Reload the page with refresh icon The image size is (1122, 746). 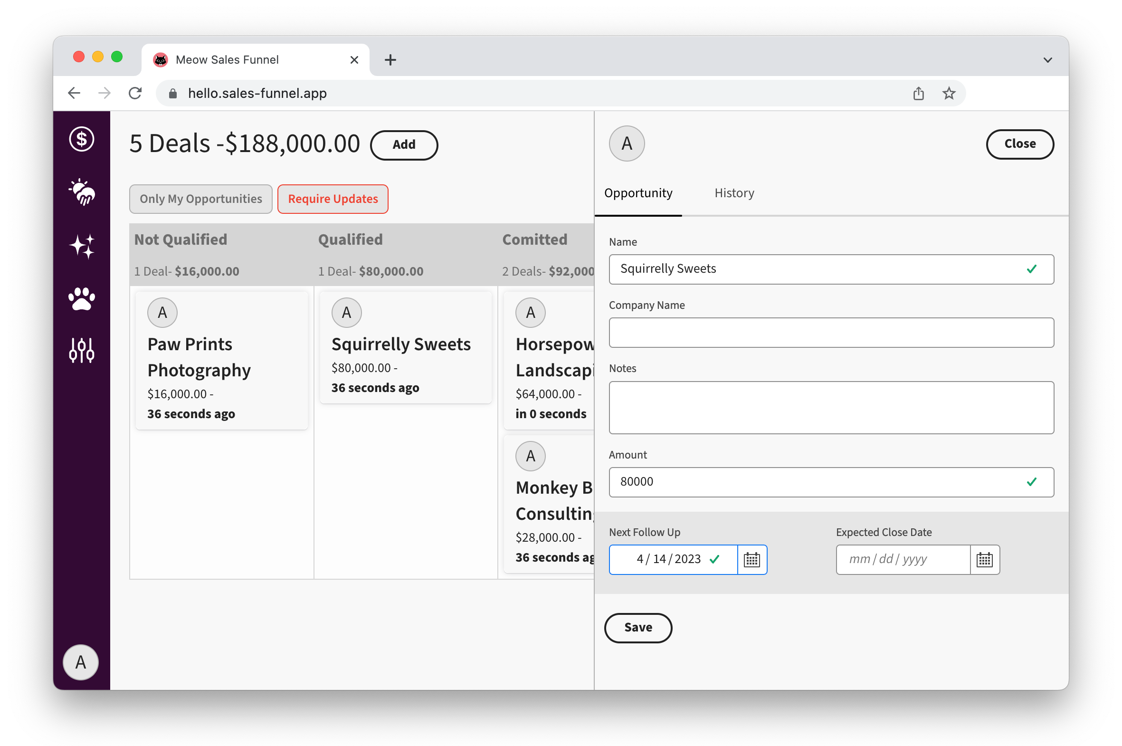tap(135, 93)
